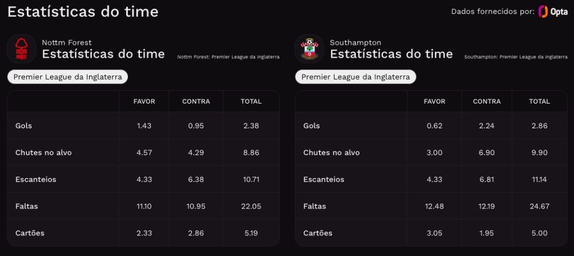Click the Nottm Forest club crest icon
The height and width of the screenshot is (256, 574).
(21, 49)
